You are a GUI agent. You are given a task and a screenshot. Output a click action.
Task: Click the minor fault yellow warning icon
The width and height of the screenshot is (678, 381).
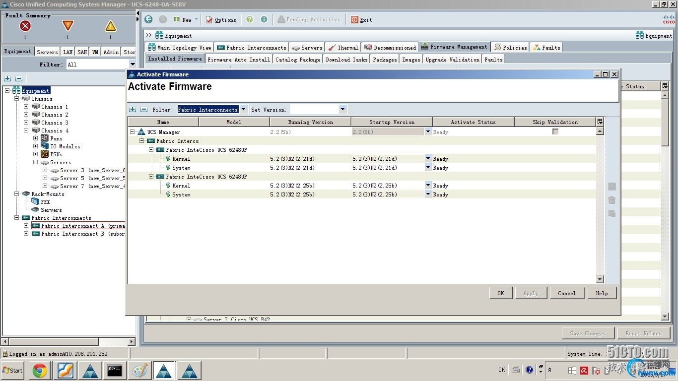pyautogui.click(x=110, y=26)
